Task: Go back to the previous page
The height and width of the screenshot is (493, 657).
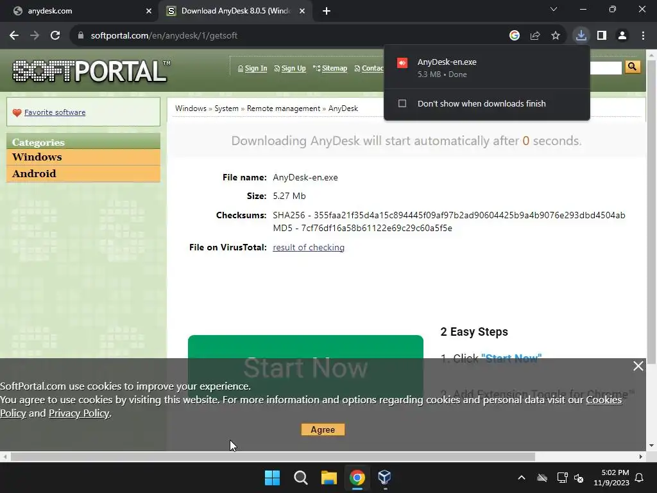Action: 14,36
